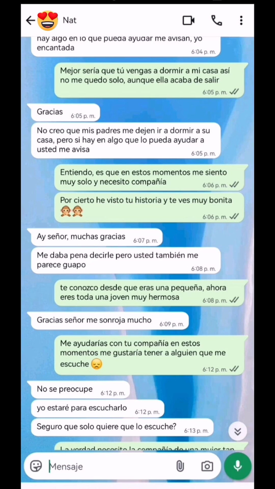
Task: Jump to latest messages with down chevron
Action: coord(237,432)
